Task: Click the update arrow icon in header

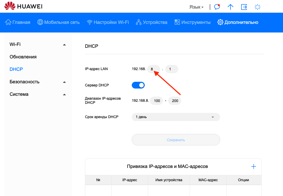Action: 231,7
